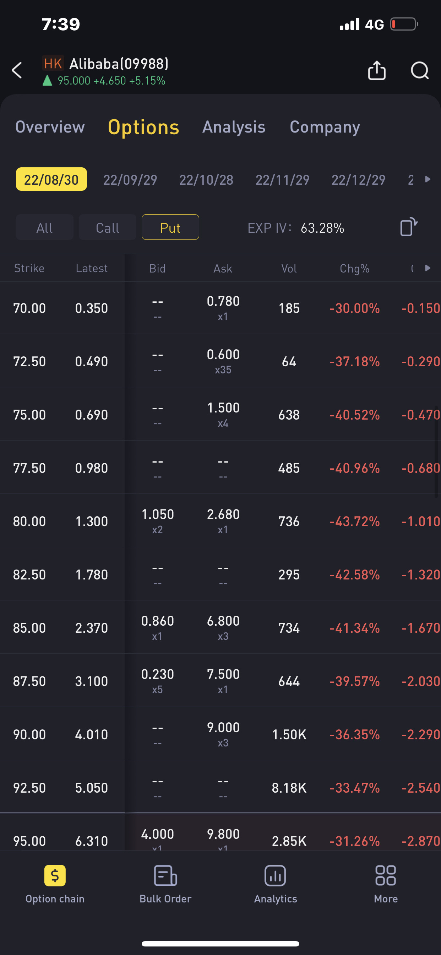Tap the search magnifier icon
The height and width of the screenshot is (955, 441).
coord(419,70)
